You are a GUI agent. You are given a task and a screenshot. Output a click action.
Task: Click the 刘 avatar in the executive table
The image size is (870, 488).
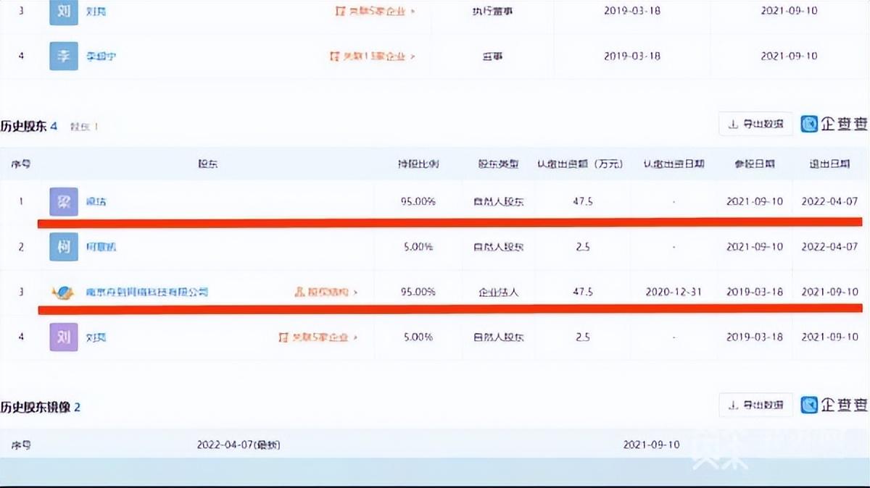pos(63,12)
